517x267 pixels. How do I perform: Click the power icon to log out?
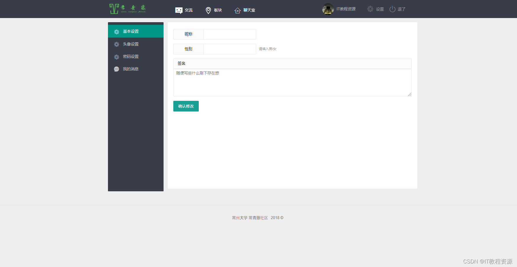(392, 9)
